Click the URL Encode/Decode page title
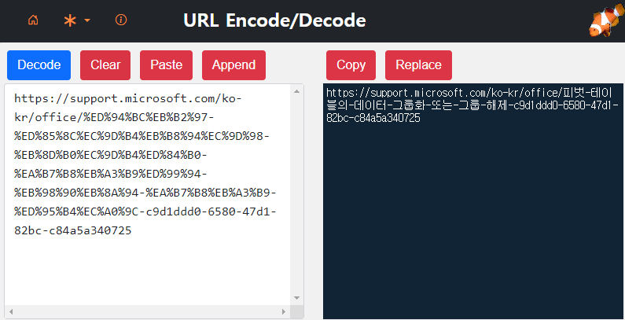625x320 pixels. coord(274,20)
